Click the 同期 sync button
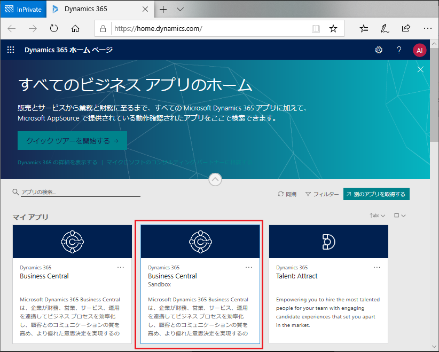439x352 pixels. click(287, 194)
